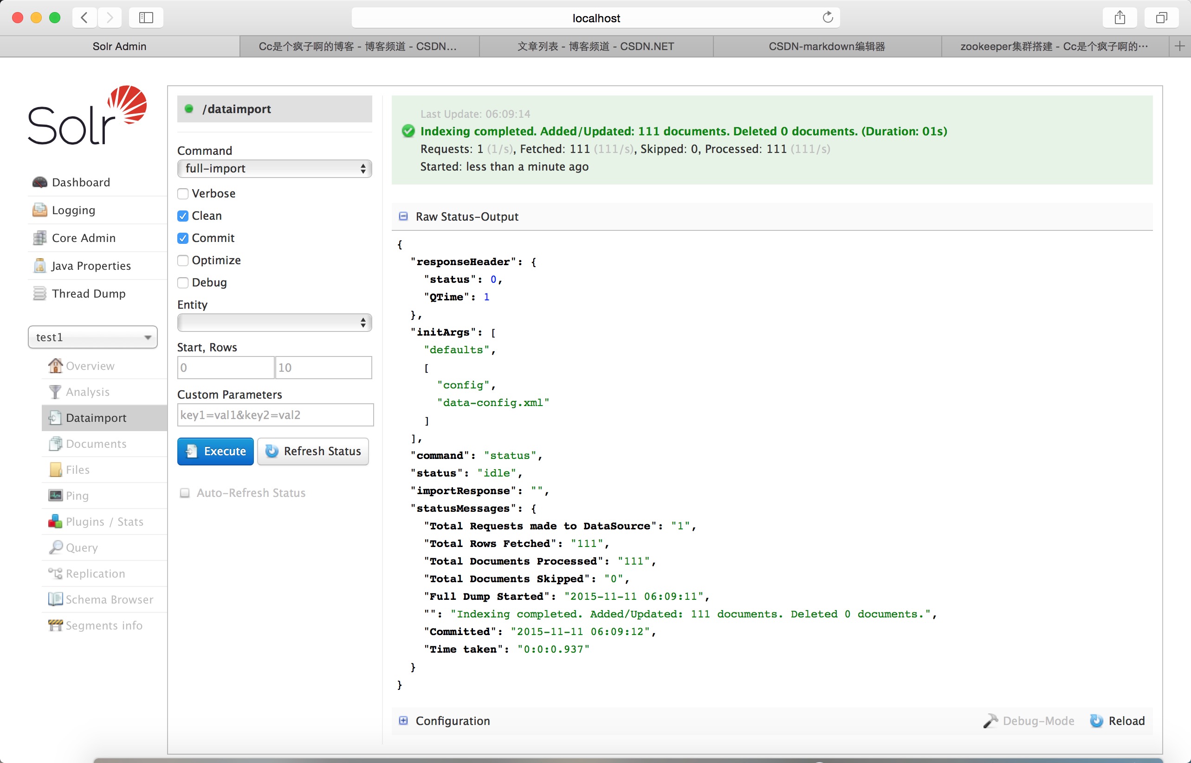Click the Start input field
This screenshot has height=763, width=1191.
tap(226, 368)
